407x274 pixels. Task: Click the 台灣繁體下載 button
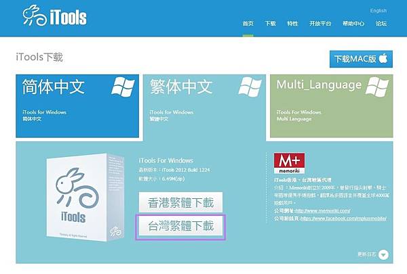point(180,226)
